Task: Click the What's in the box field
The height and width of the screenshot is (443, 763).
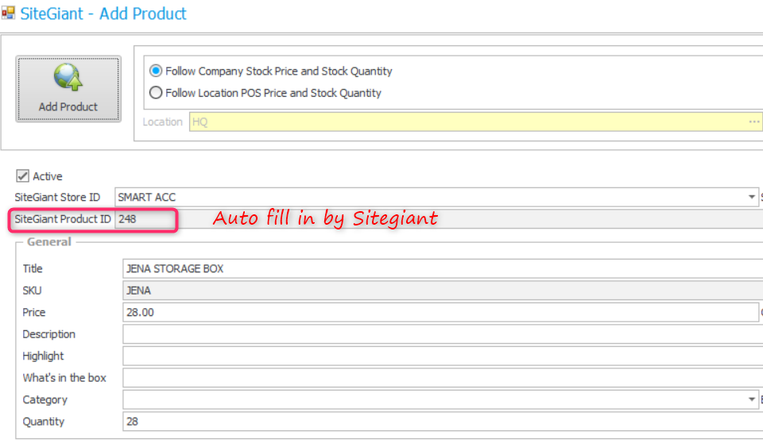Action: 443,378
